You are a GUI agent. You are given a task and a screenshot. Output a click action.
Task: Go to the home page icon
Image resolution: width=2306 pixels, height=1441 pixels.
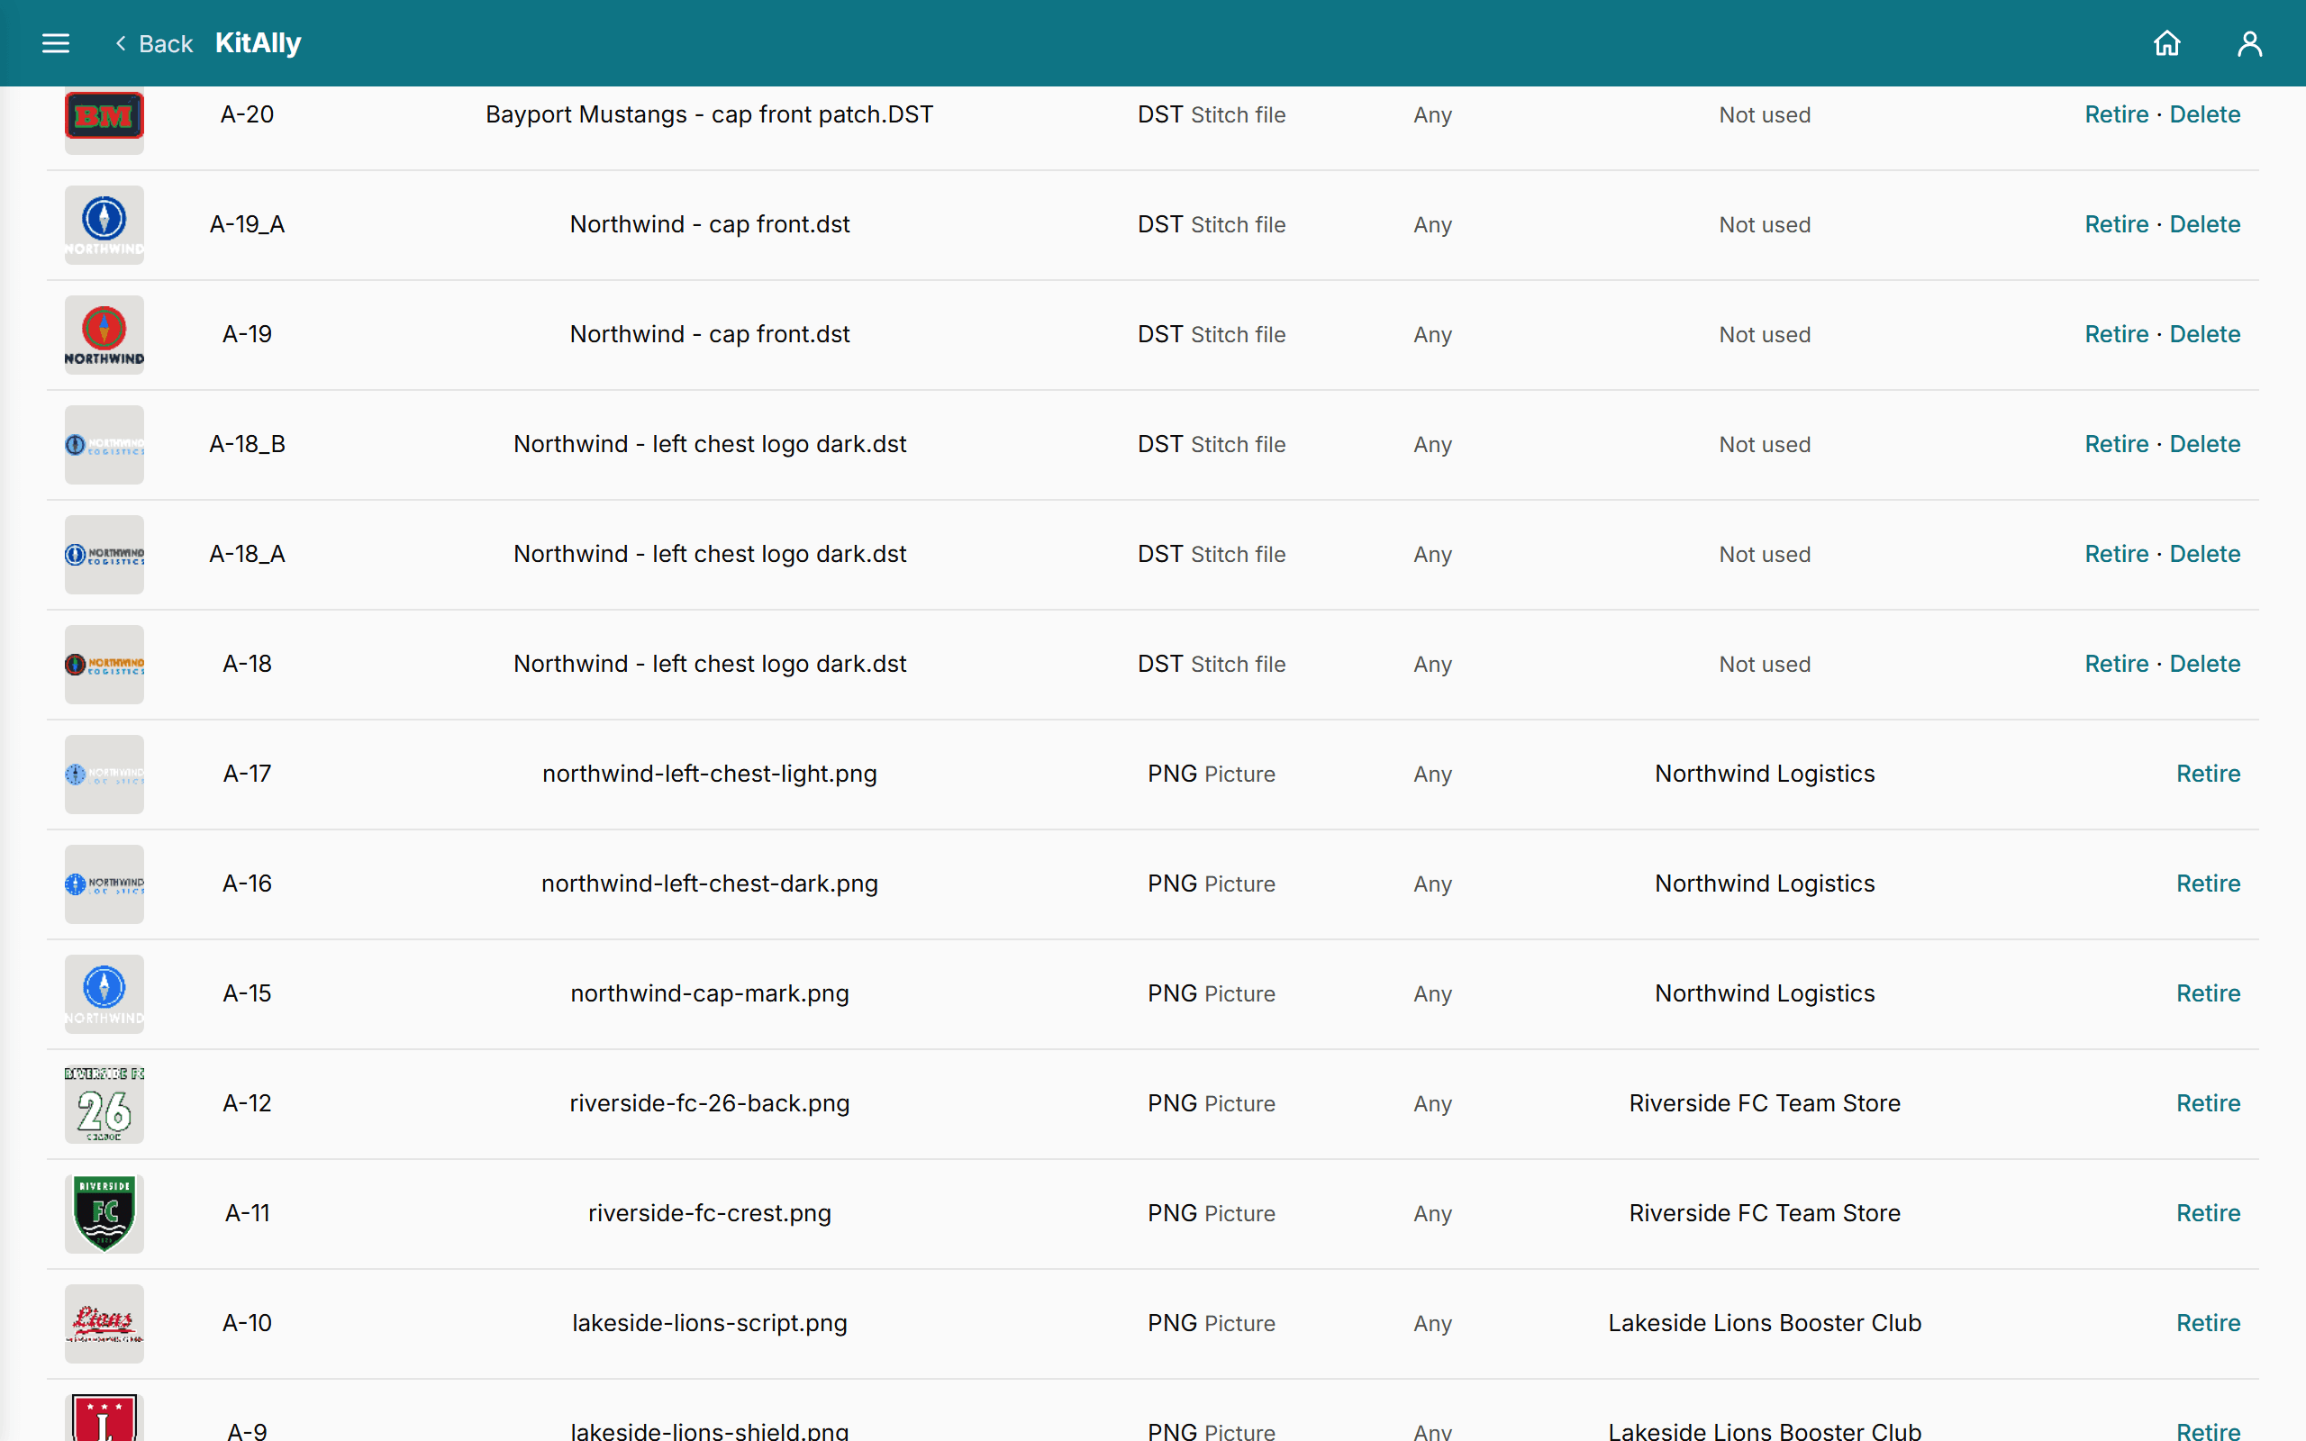[2167, 43]
